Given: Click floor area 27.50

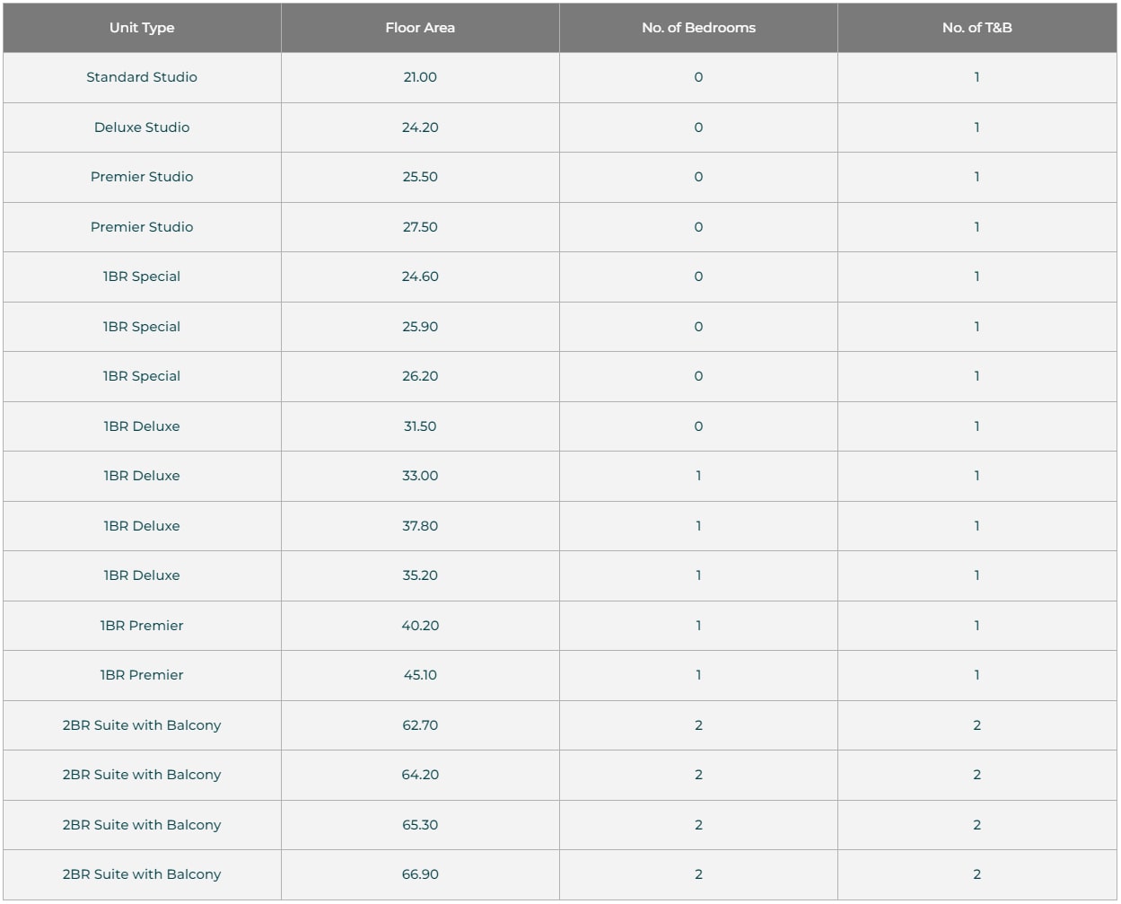Looking at the screenshot, I should (420, 227).
